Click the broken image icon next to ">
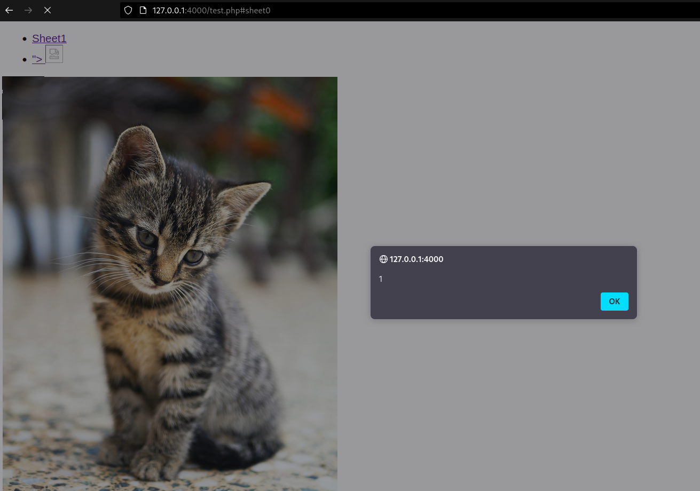The image size is (700, 491). pyautogui.click(x=54, y=54)
